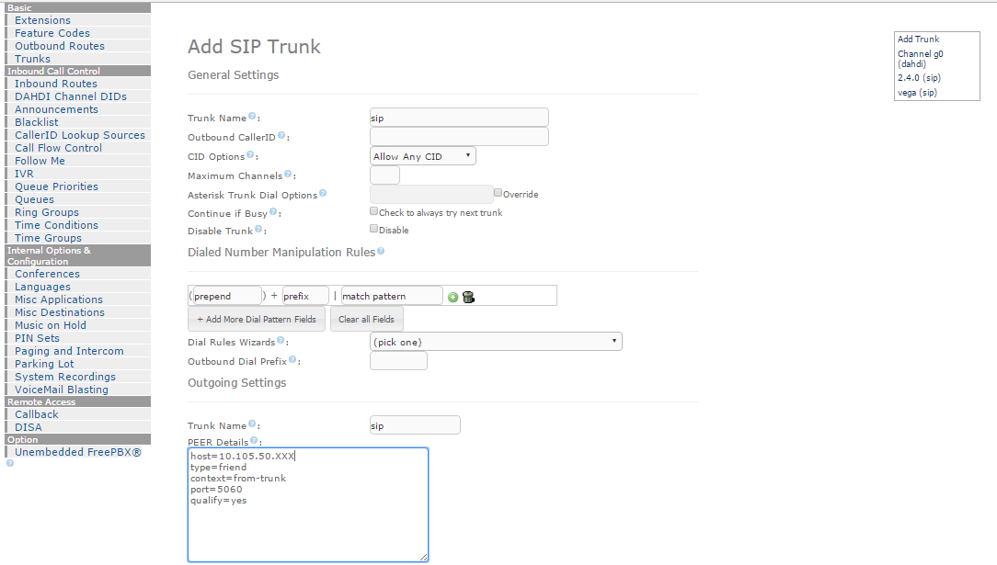
Task: Click help icon next to Maximum Channels
Action: tap(288, 174)
